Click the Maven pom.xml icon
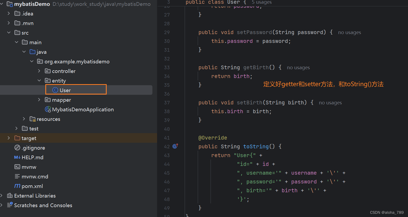Screen dimensions: 408x217 pyautogui.click(x=17, y=186)
